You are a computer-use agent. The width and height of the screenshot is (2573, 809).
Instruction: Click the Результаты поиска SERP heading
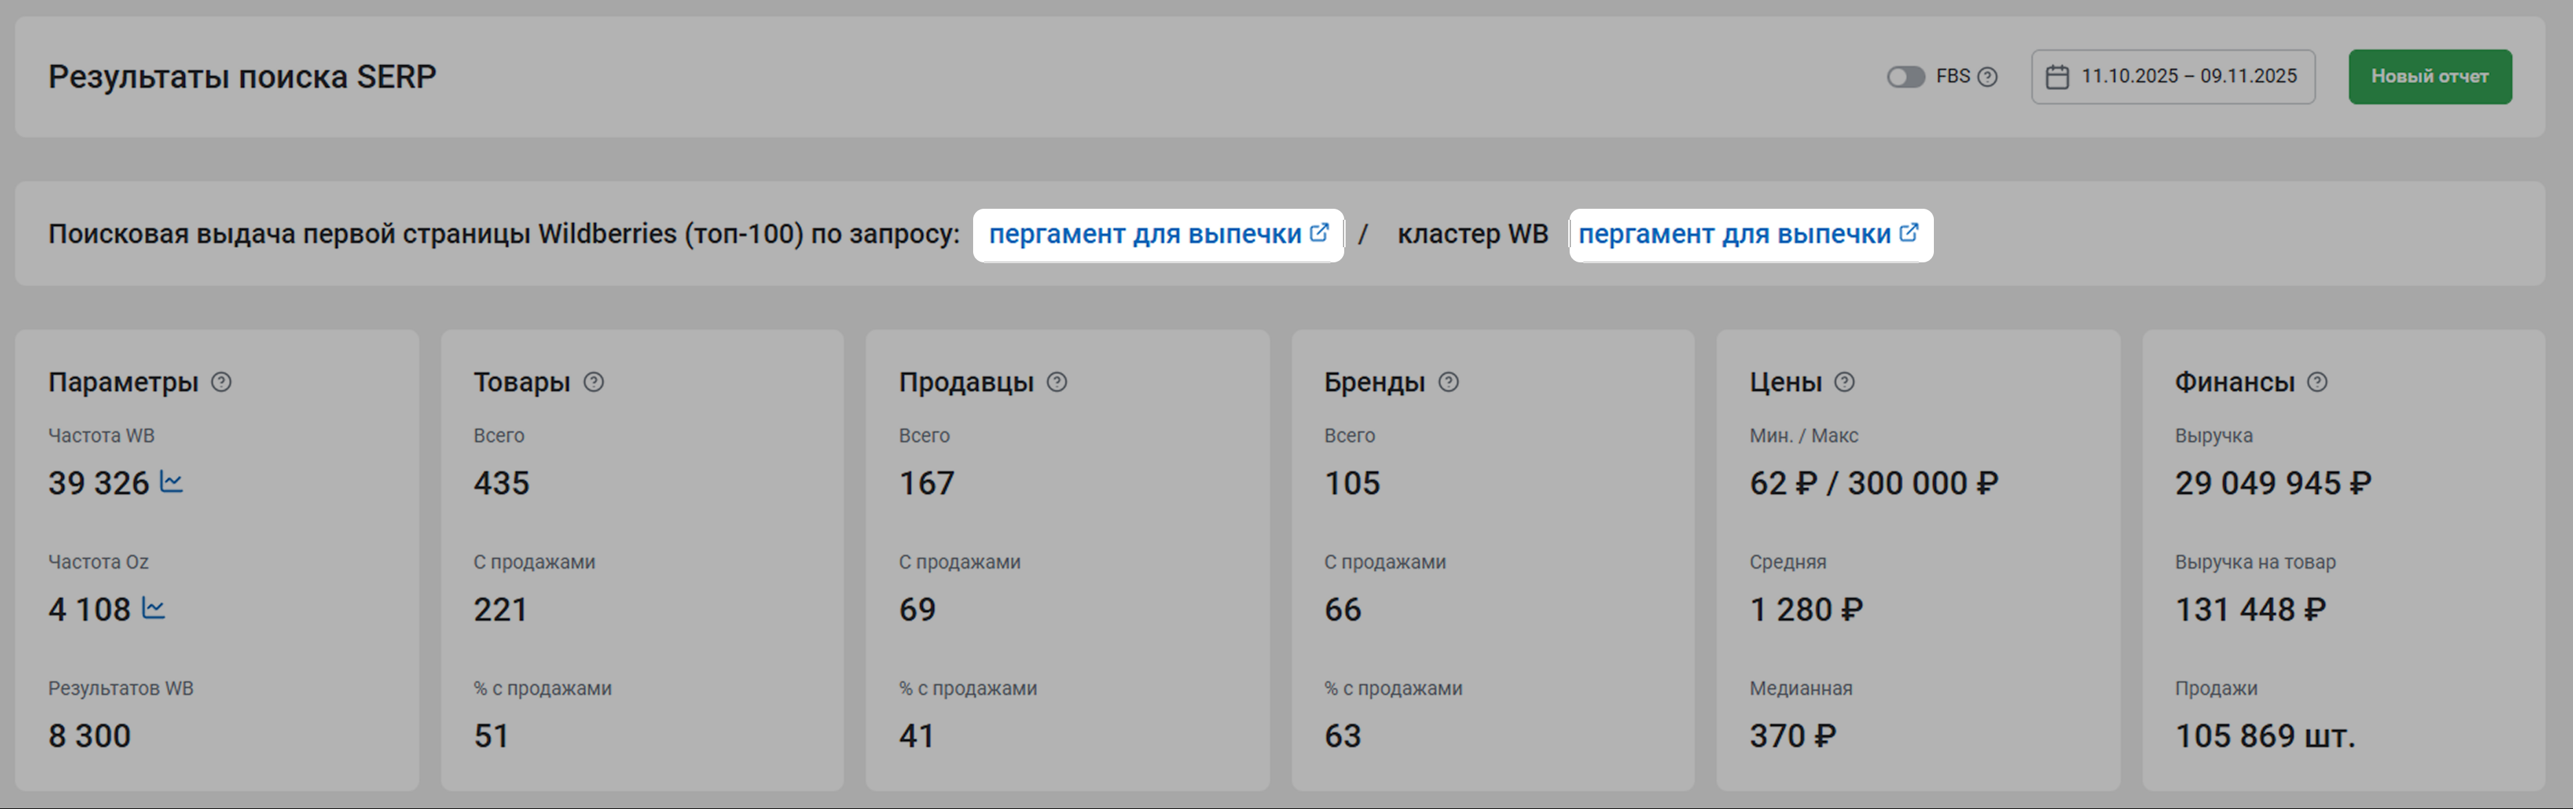coord(243,77)
